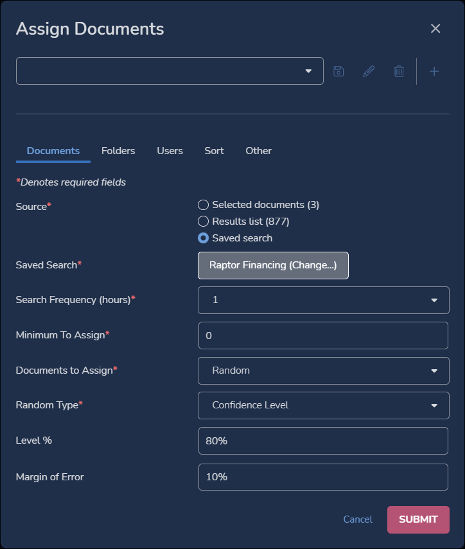This screenshot has height=549, width=465.
Task: Delete the template with the trash icon
Action: pos(399,71)
